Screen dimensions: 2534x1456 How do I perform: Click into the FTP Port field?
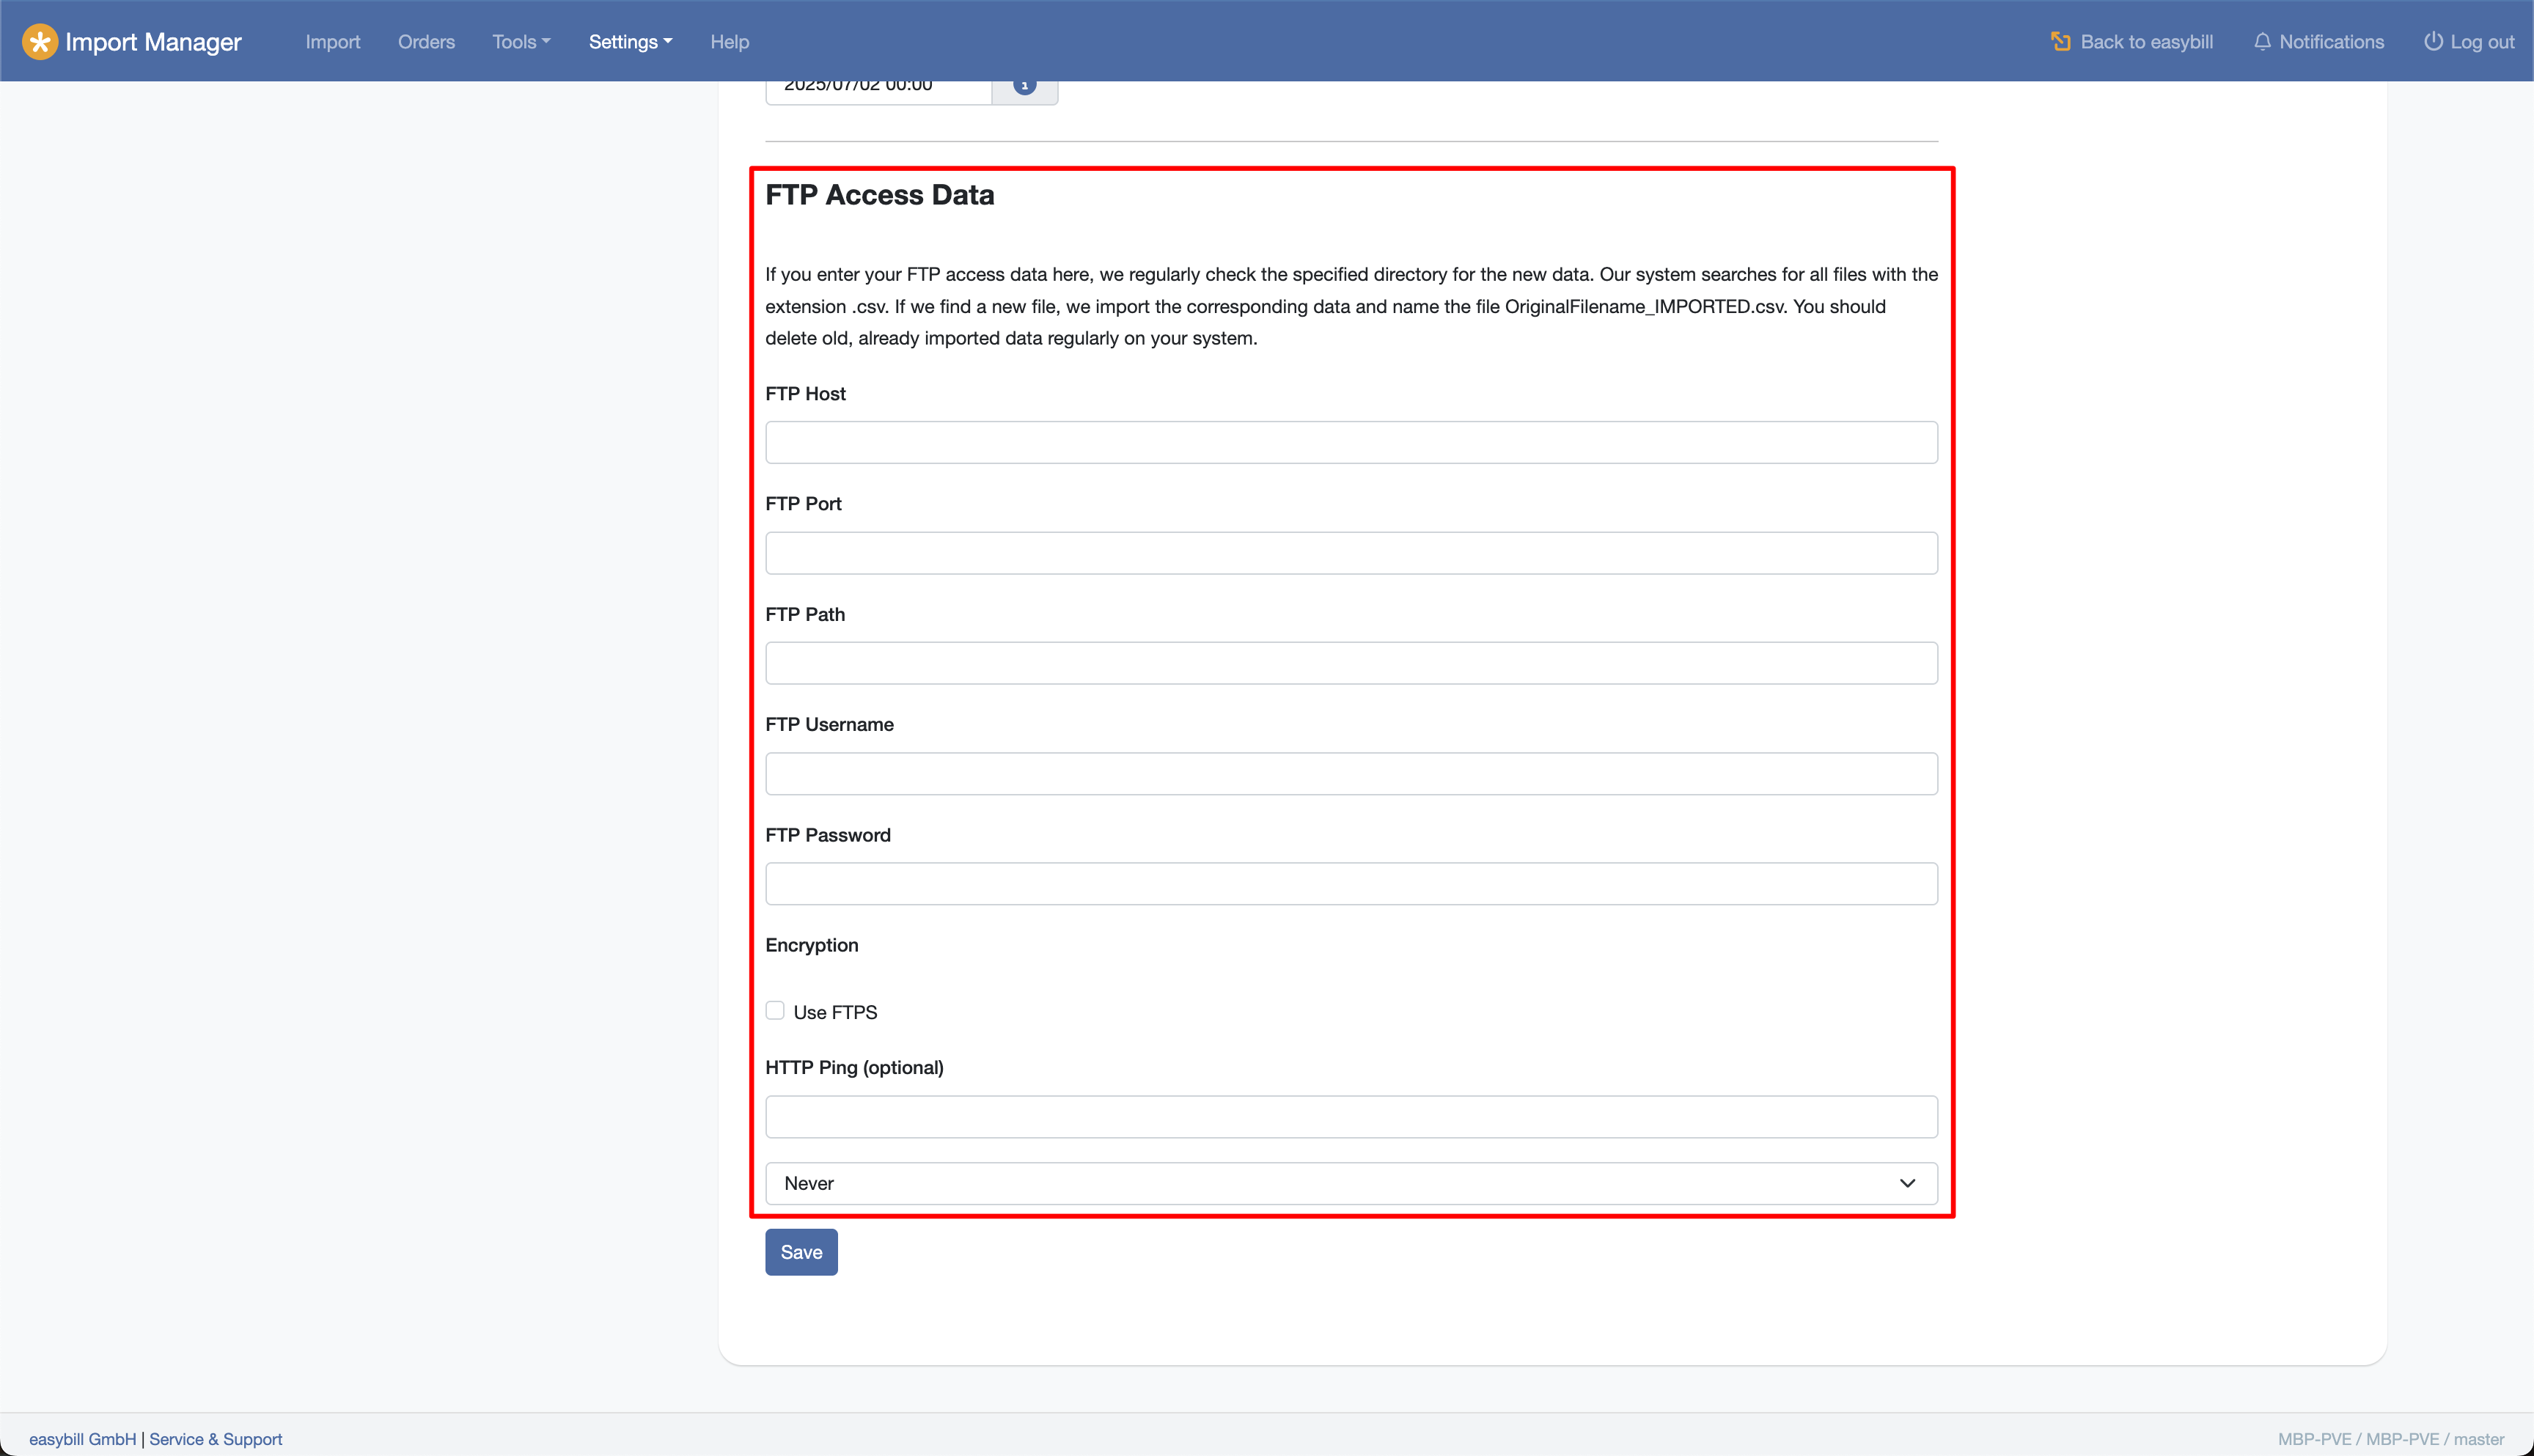1351,553
